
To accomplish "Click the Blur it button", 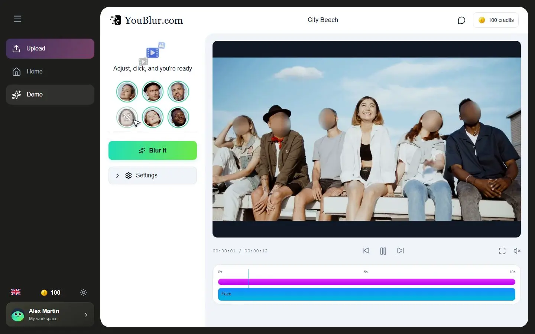I will click(153, 150).
